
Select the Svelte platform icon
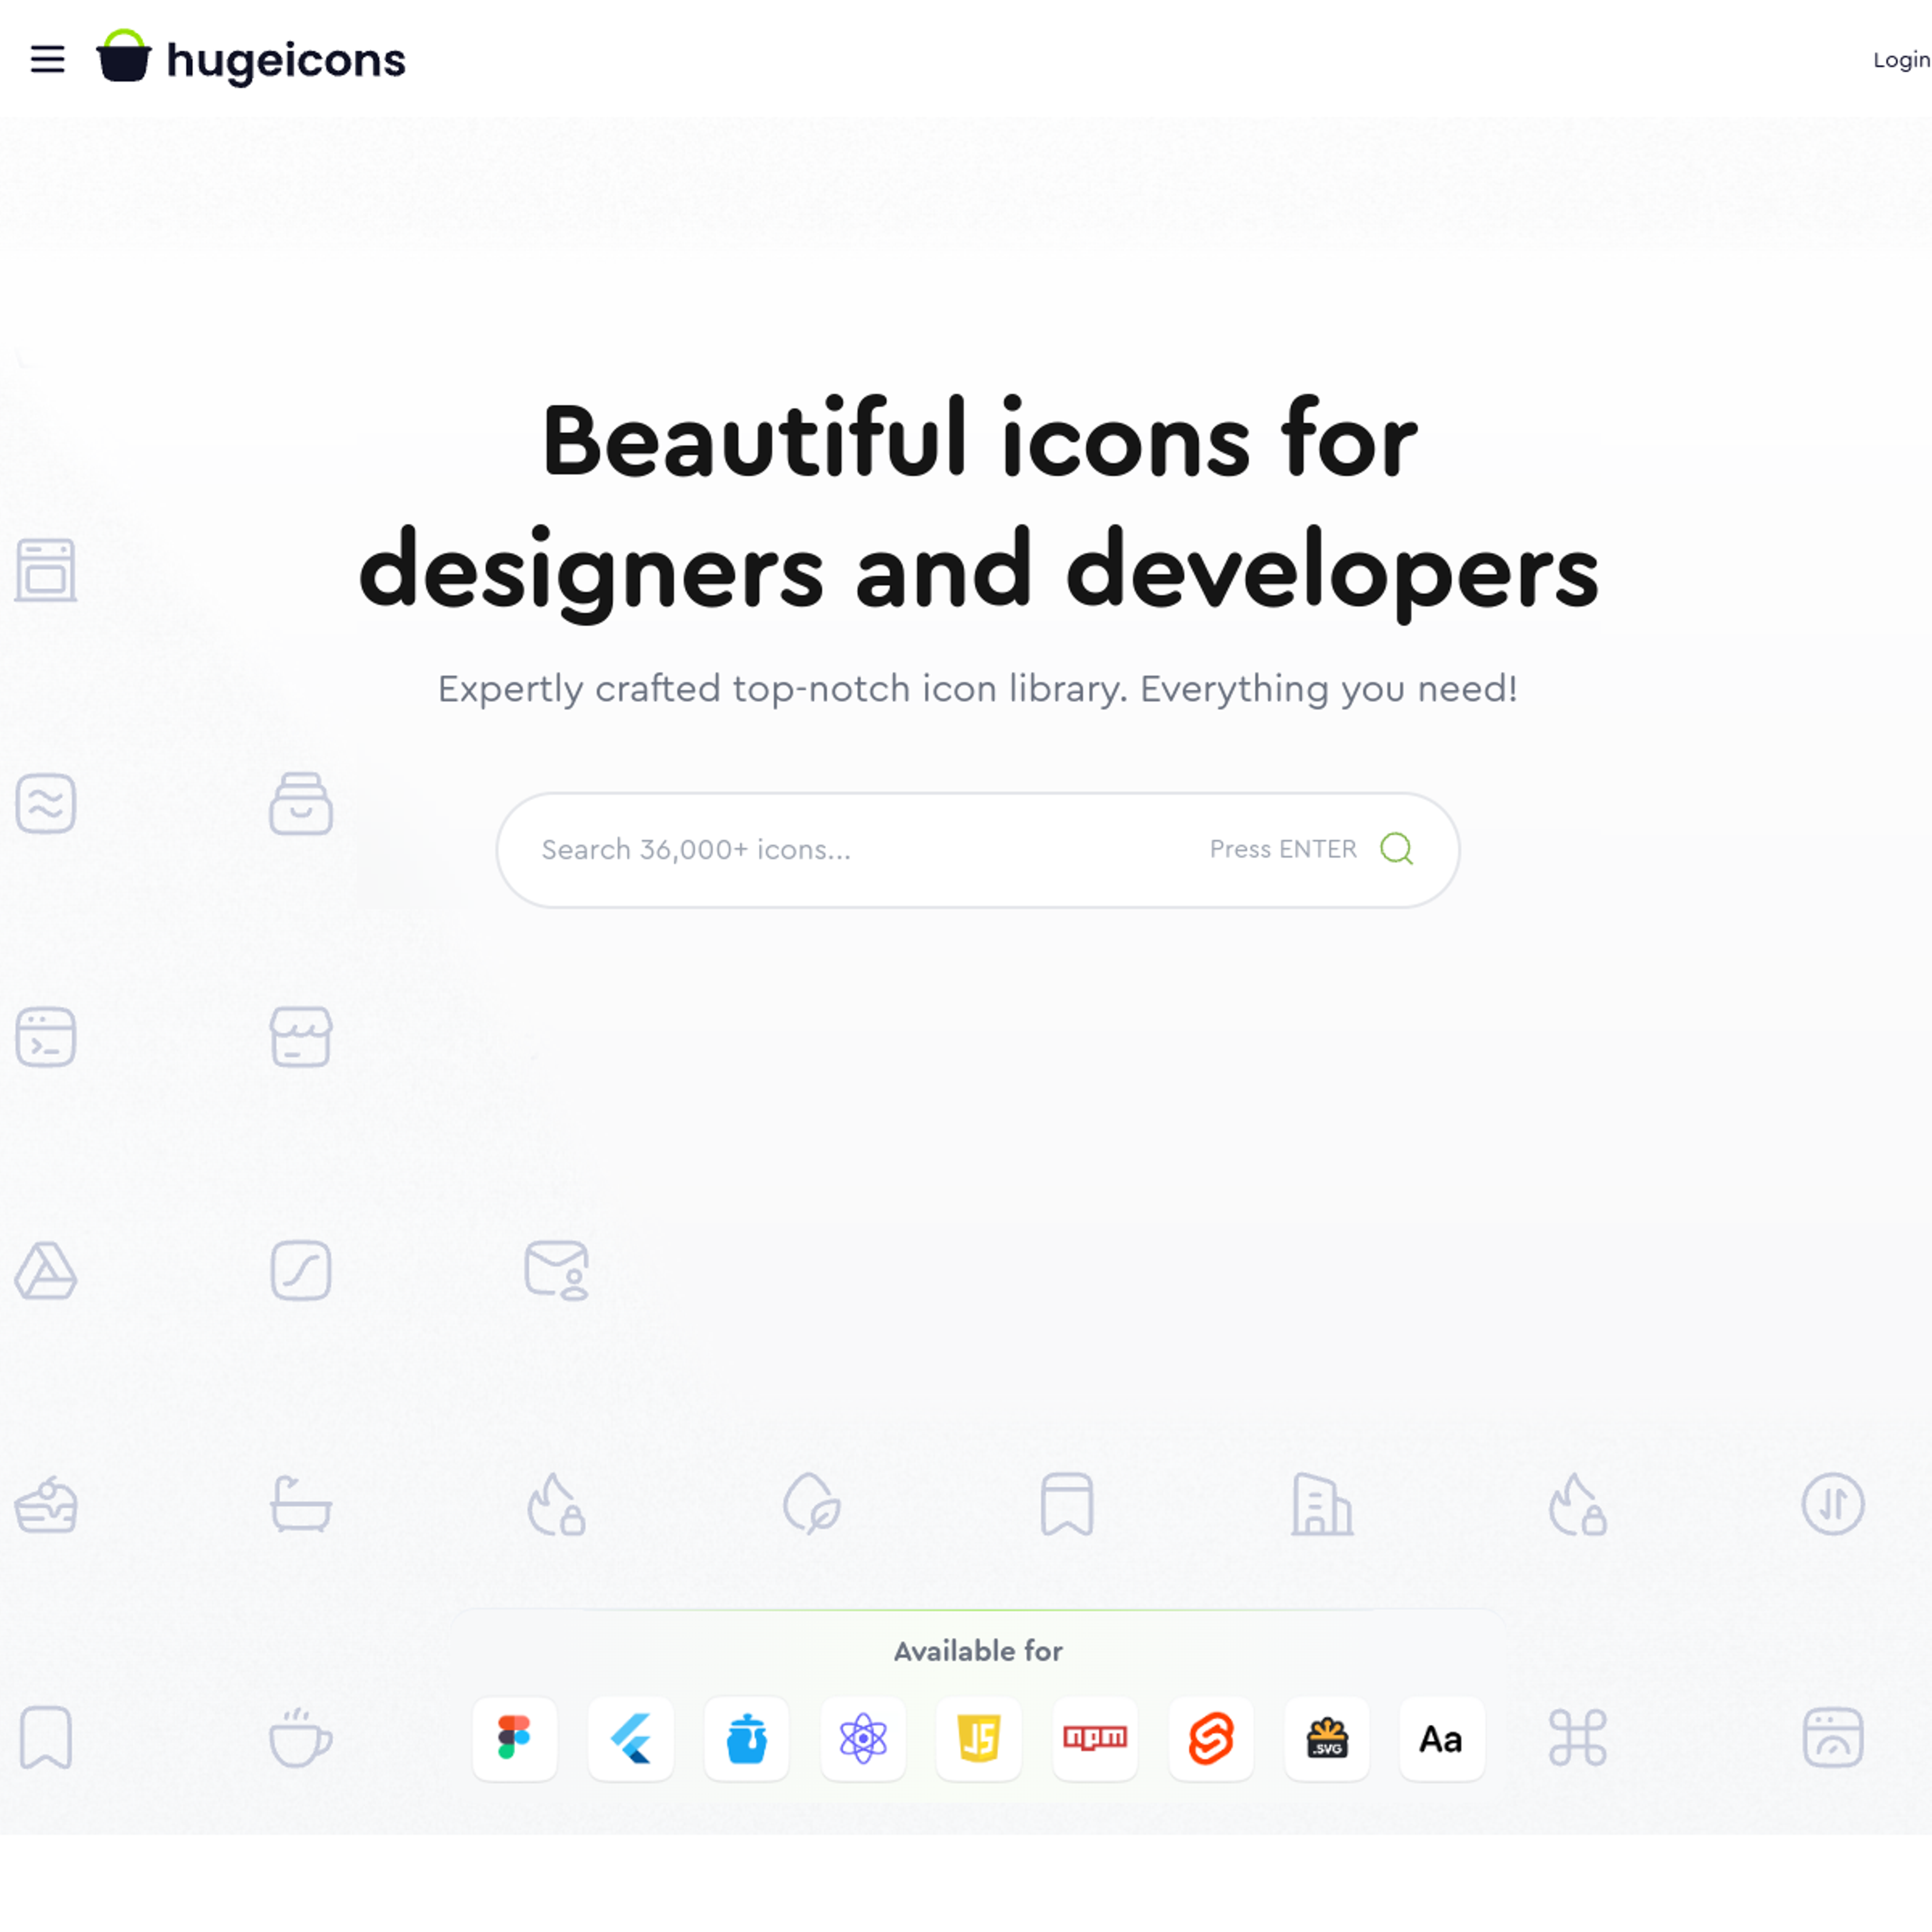click(1210, 1738)
